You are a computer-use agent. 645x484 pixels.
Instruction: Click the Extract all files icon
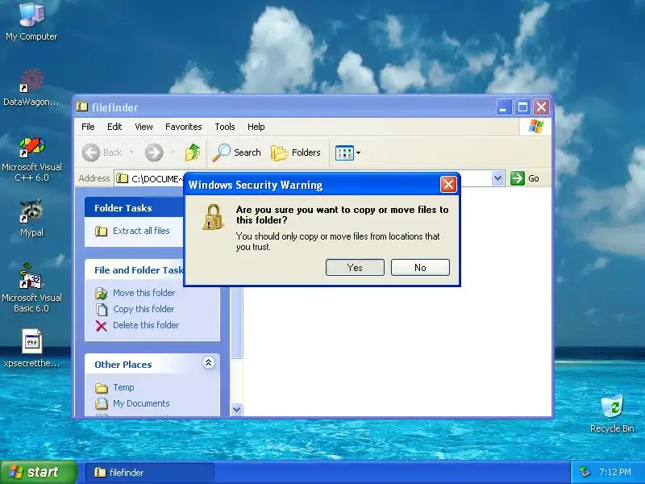(x=102, y=231)
